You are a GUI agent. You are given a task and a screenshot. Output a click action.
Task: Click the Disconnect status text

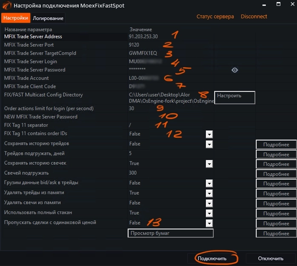point(254,17)
